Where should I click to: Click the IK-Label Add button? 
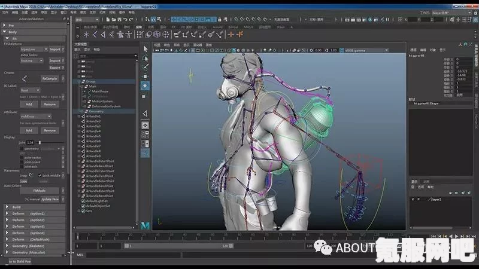click(29, 104)
